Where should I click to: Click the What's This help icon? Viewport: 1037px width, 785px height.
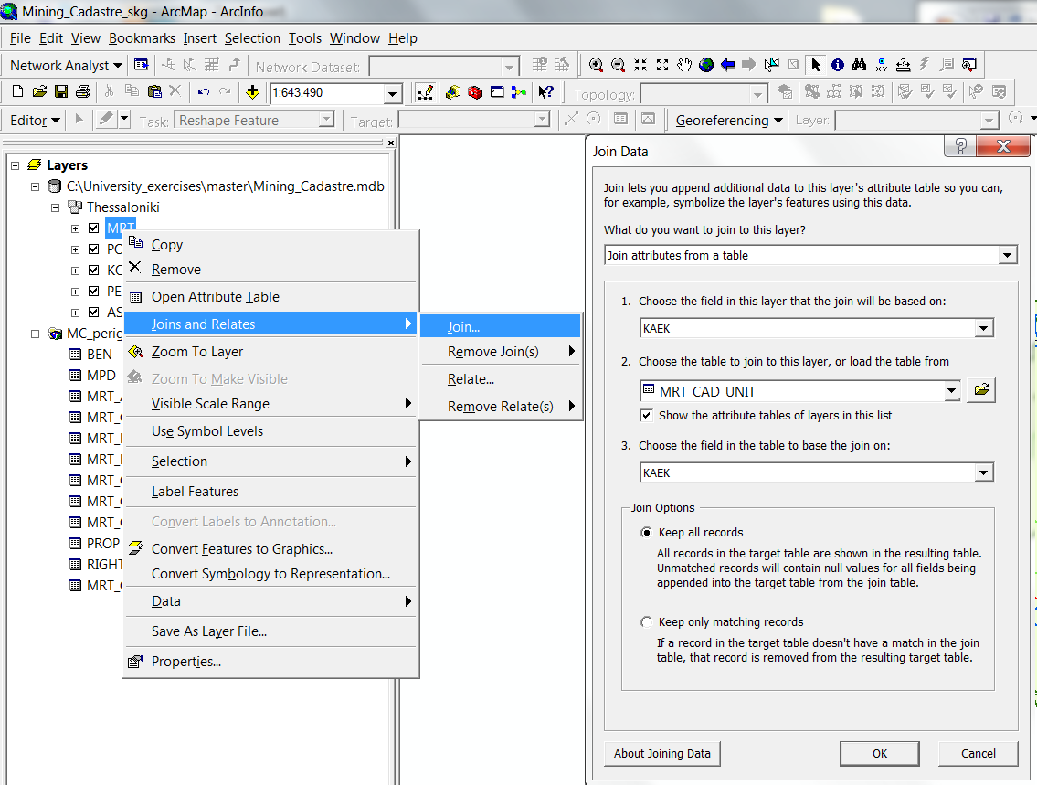545,92
